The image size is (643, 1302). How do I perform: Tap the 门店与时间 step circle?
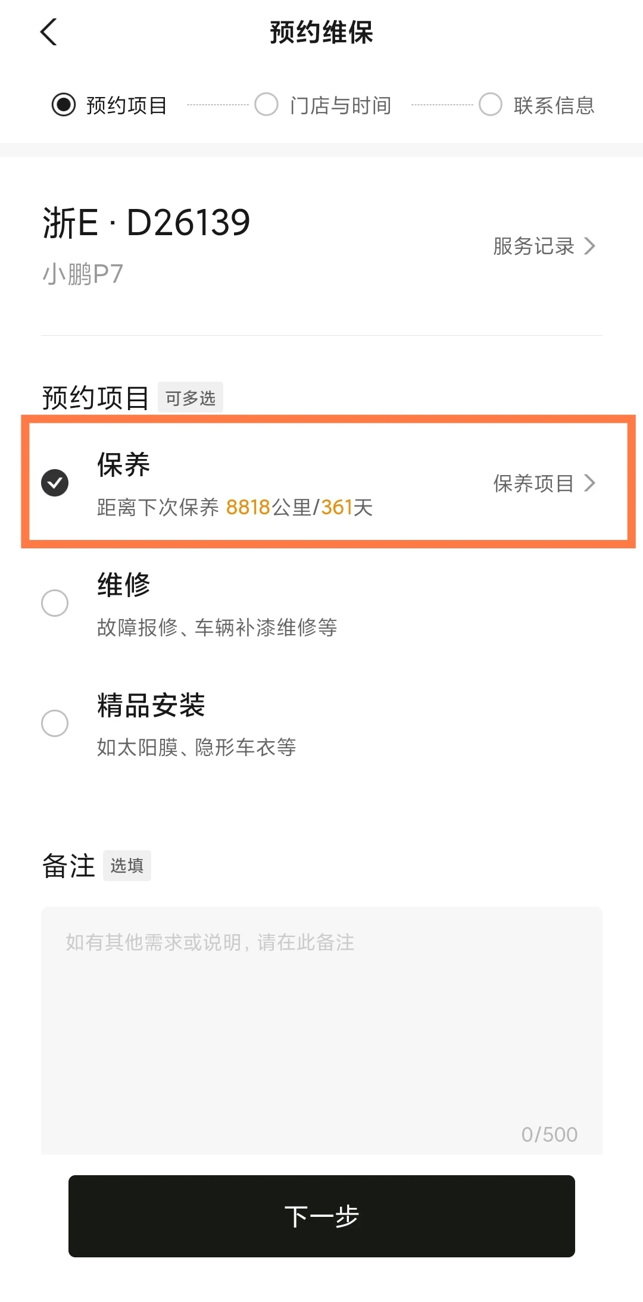[x=266, y=105]
